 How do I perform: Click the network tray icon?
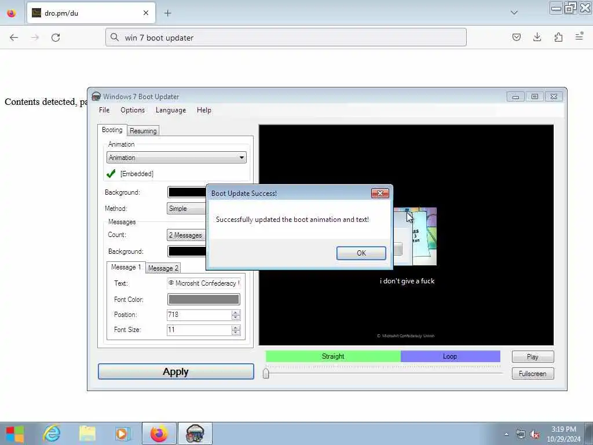(521, 435)
